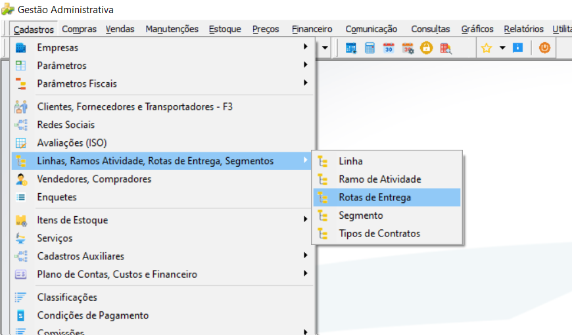Image resolution: width=572 pixels, height=335 pixels.
Task: Expand the Parâmetros Fiscais submenu arrow
Action: [305, 83]
